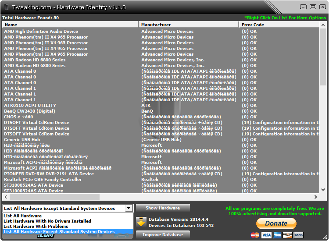Screen dimensions: 329x241
Task: Select AMD High Definition Audio Device row
Action: tap(161, 32)
